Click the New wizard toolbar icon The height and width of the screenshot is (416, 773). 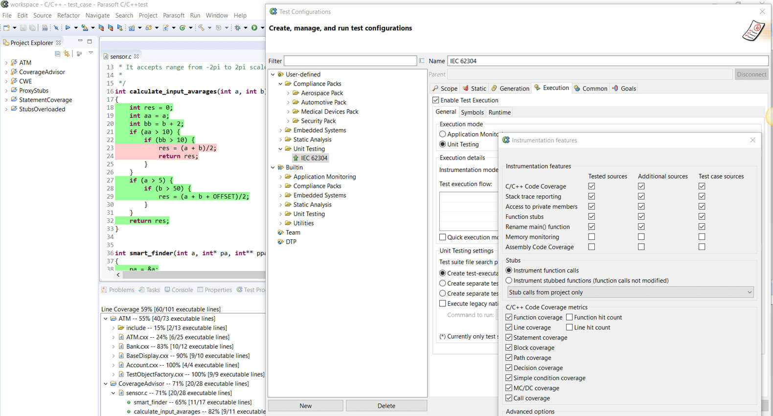coord(7,28)
